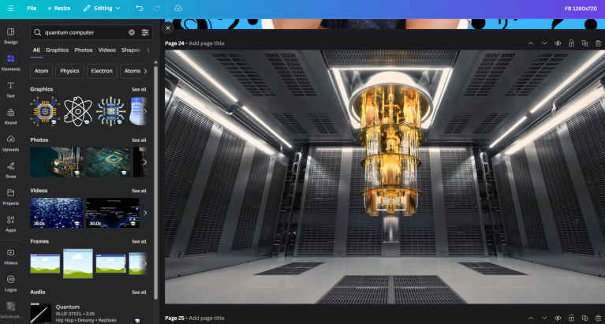Open the Design panel in sidebar
Viewport: 605px width, 324px height.
pos(11,35)
